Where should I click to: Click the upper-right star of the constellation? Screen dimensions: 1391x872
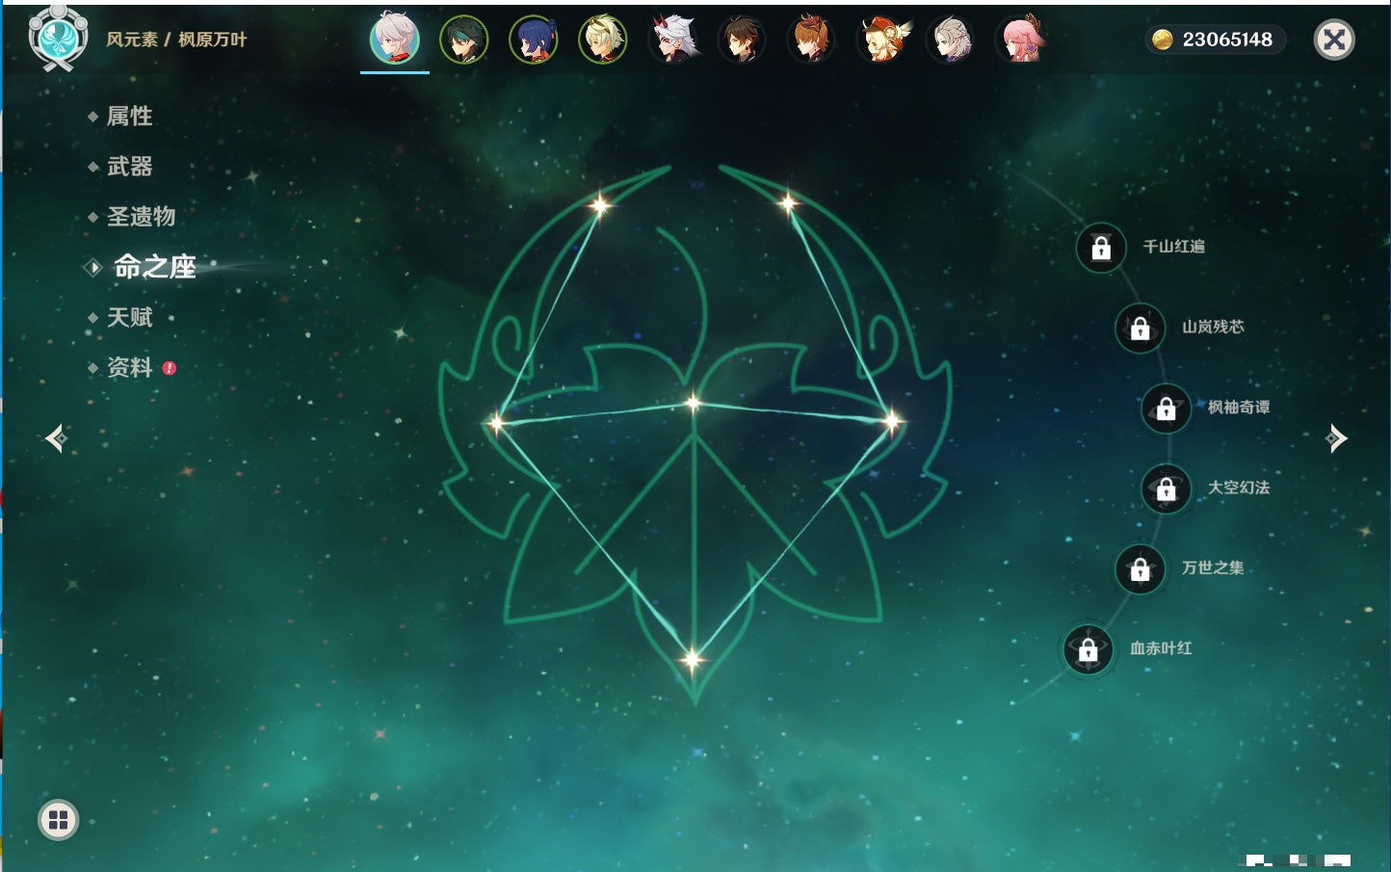pos(788,202)
